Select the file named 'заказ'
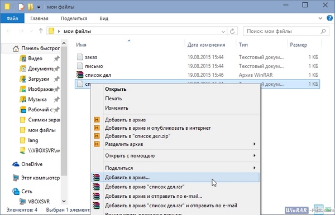Image resolution: width=335 pixels, height=215 pixels. point(91,57)
